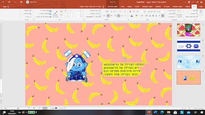Toggle Bold formatting
The width and height of the screenshot is (205, 115).
pos(163,16)
